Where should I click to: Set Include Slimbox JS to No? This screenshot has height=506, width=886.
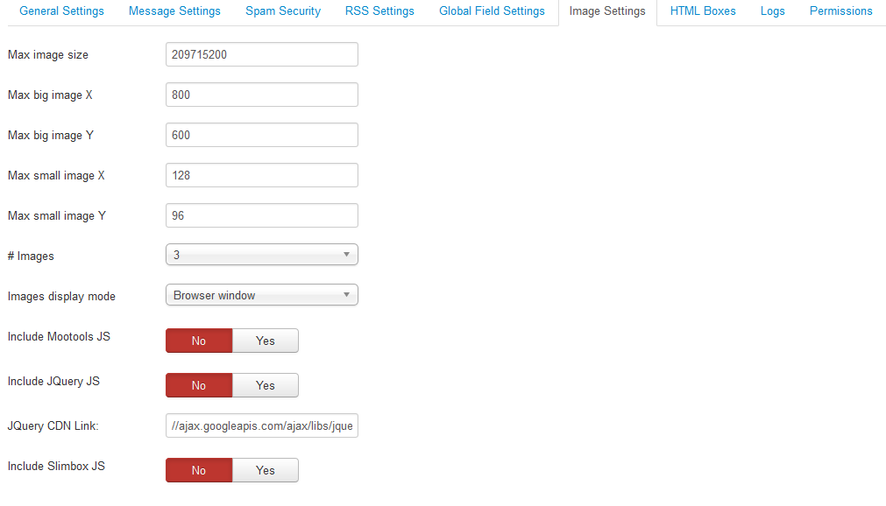199,470
